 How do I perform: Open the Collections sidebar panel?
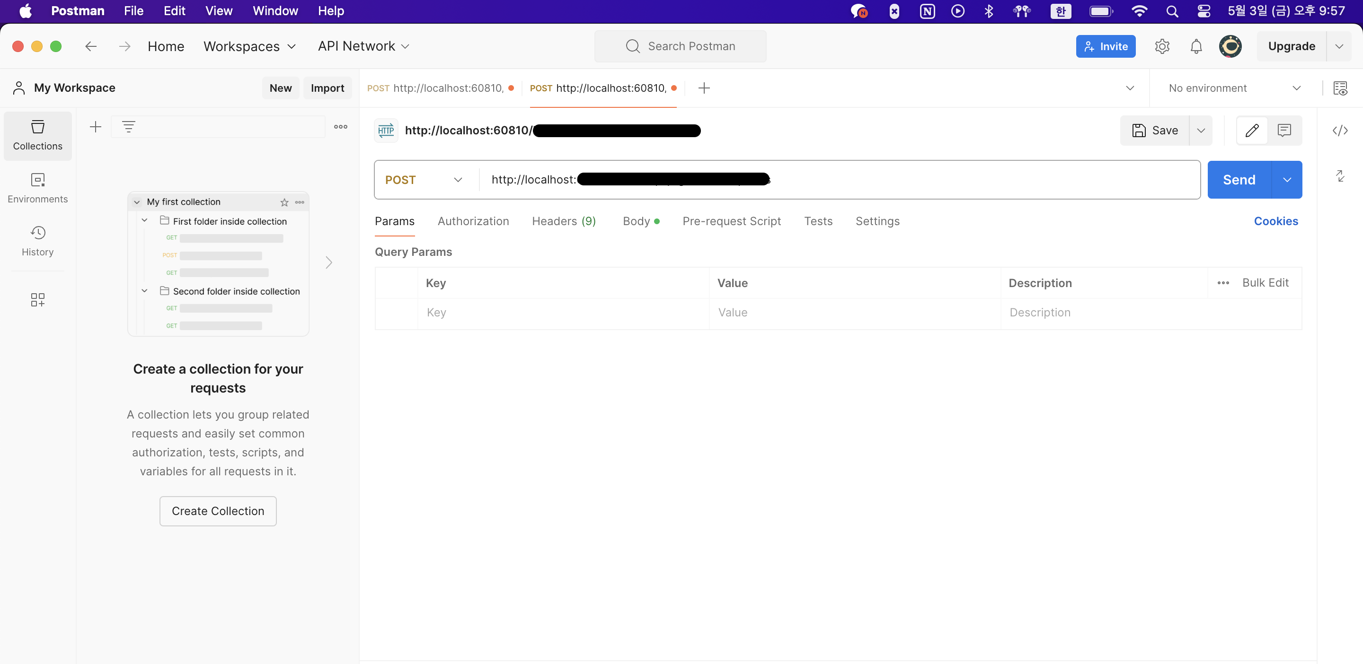tap(37, 135)
